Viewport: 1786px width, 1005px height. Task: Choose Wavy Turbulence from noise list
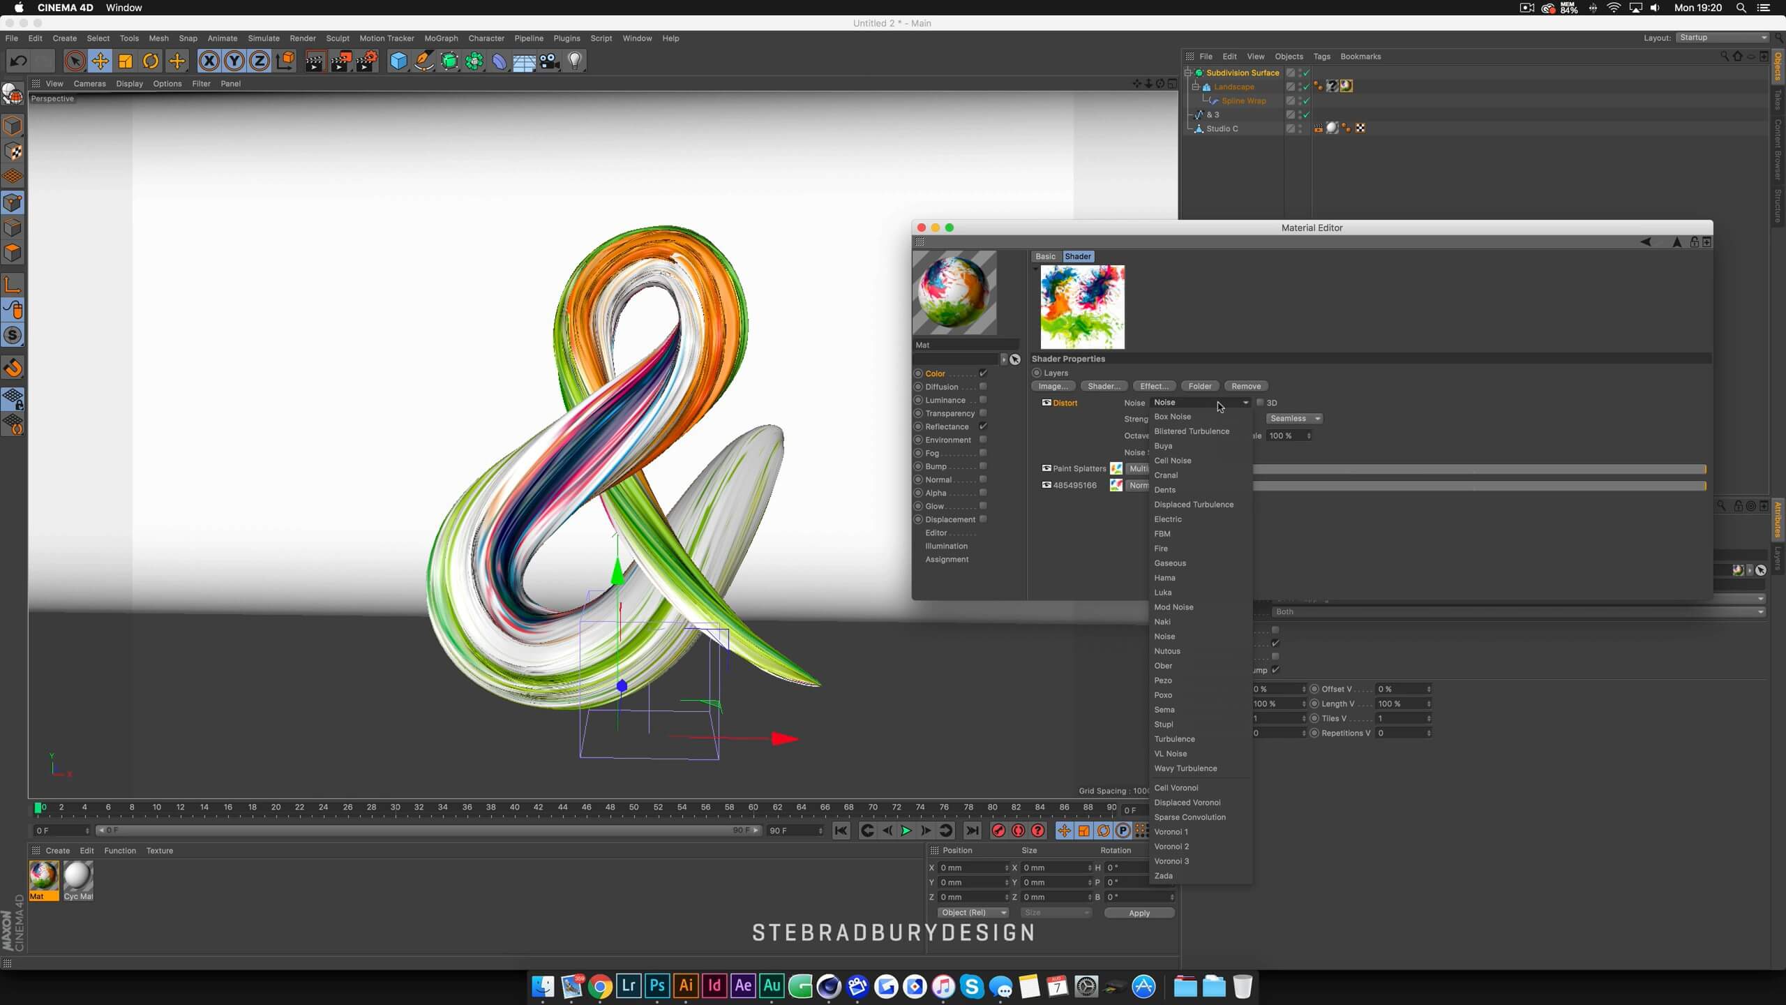pyautogui.click(x=1185, y=768)
